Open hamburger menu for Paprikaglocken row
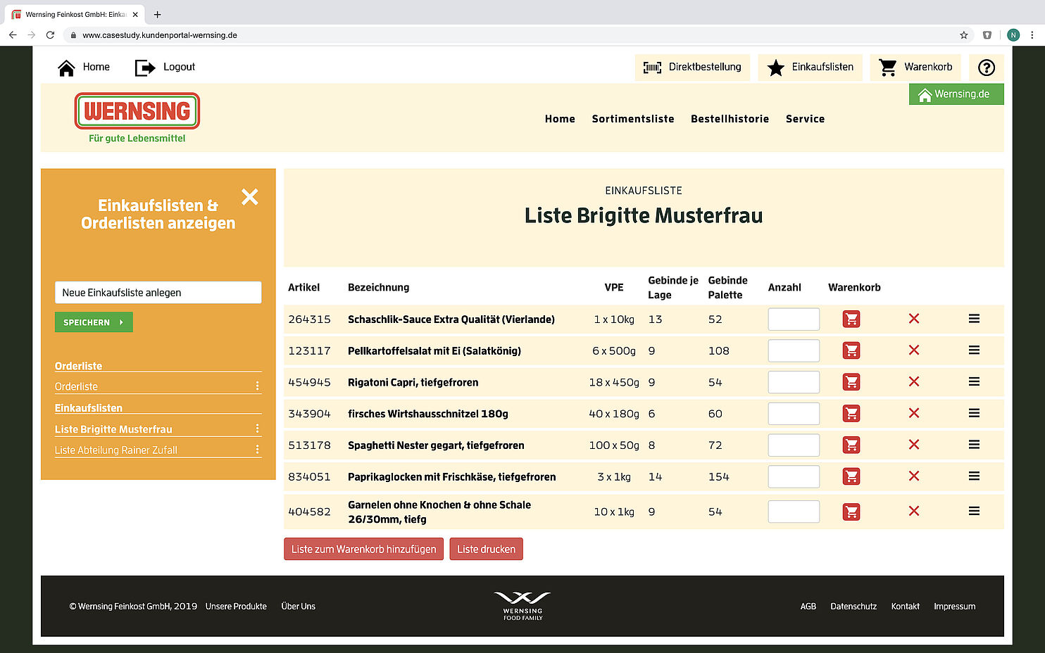 point(974,476)
